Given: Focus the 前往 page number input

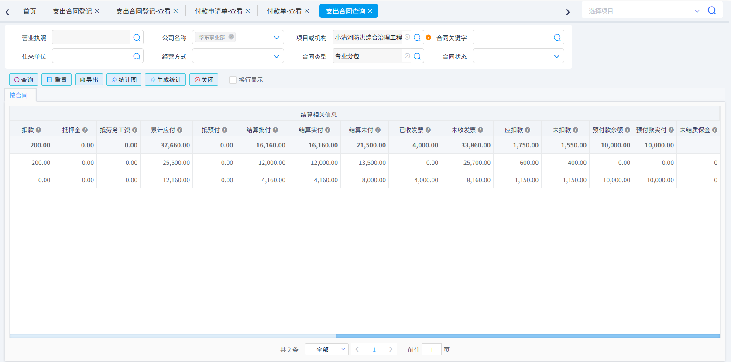Looking at the screenshot, I should (x=432, y=349).
